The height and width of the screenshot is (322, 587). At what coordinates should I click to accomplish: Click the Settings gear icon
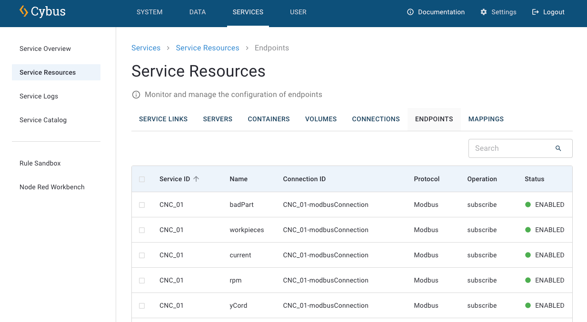[x=484, y=12]
